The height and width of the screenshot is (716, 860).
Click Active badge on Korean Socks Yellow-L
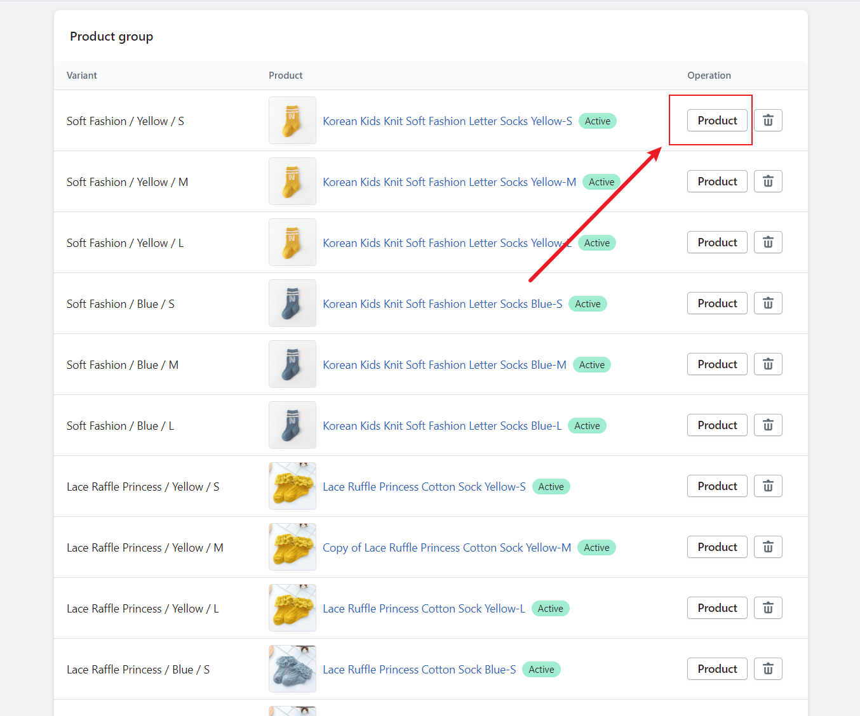[x=597, y=243]
